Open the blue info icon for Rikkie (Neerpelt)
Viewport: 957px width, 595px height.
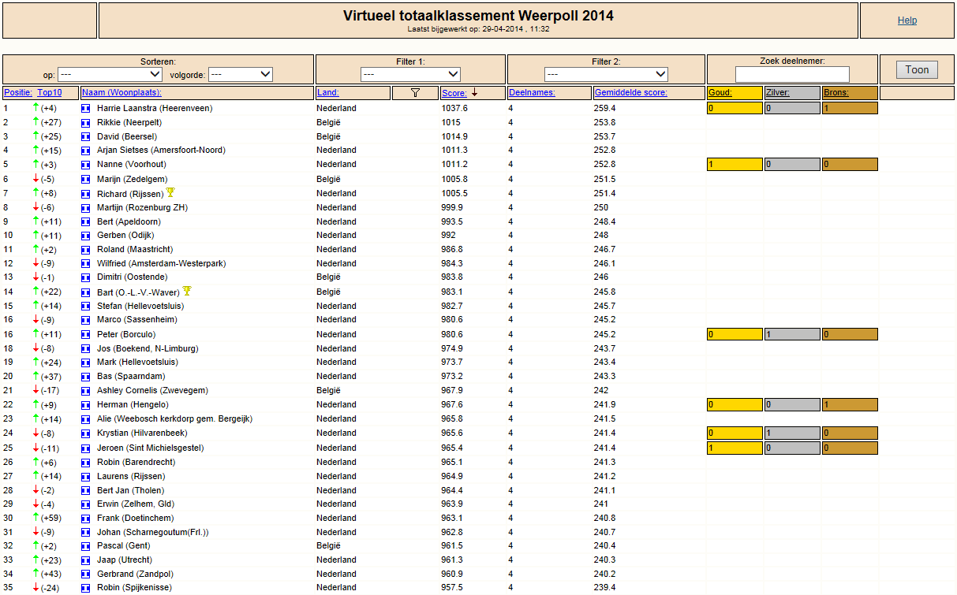(x=86, y=122)
